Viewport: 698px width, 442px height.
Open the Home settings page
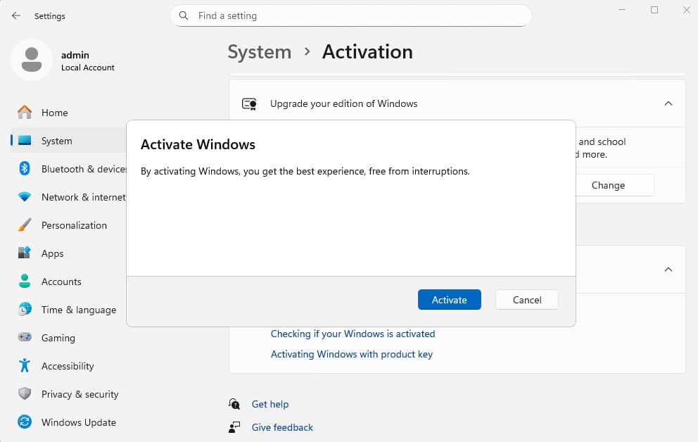(55, 113)
